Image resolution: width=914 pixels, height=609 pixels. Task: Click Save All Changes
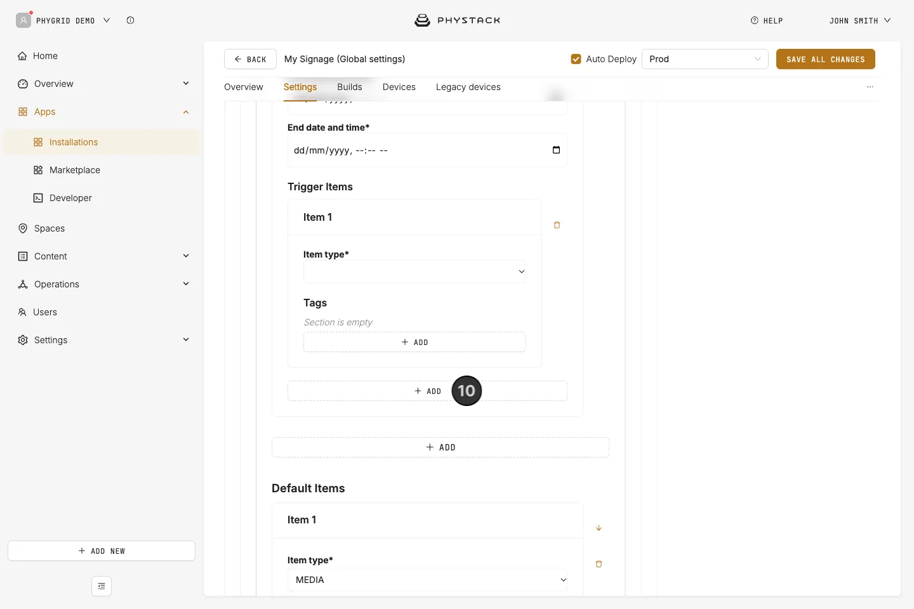pyautogui.click(x=826, y=59)
